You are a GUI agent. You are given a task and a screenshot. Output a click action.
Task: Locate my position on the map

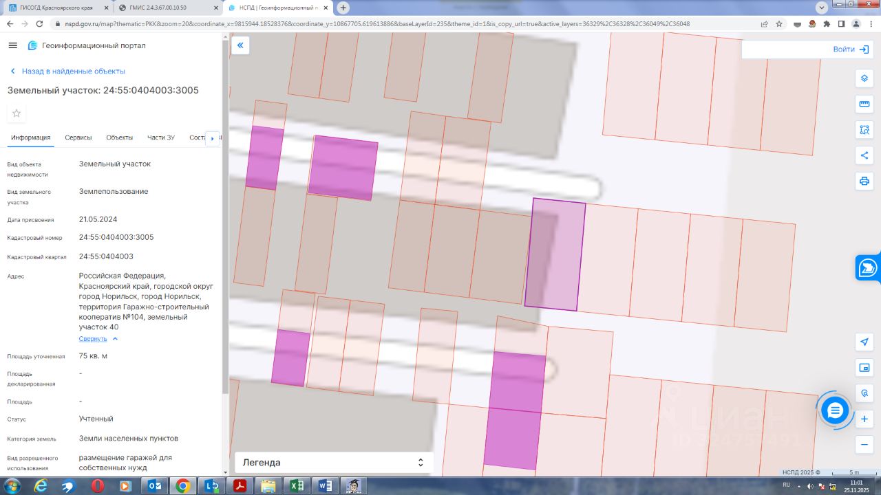pyautogui.click(x=864, y=342)
